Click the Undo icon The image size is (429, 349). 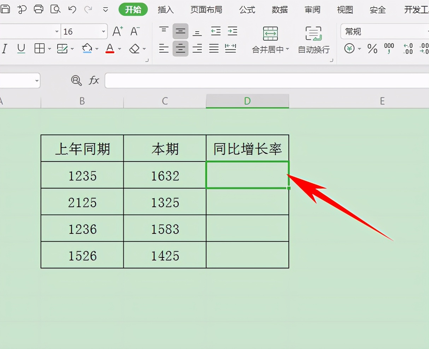pyautogui.click(x=72, y=10)
